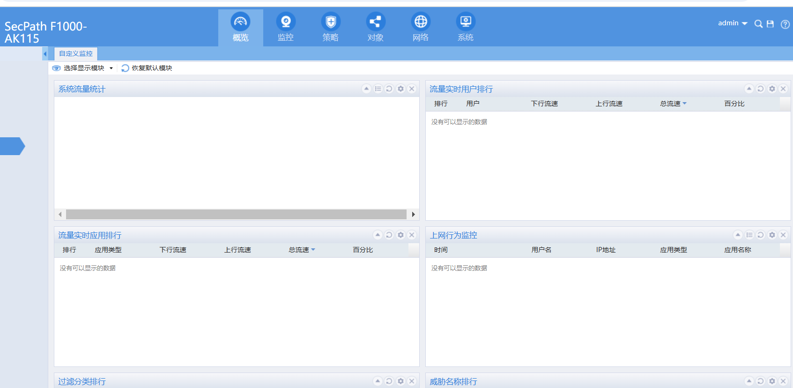This screenshot has width=793, height=388.
Task: Open the help question mark icon
Action: pos(785,24)
